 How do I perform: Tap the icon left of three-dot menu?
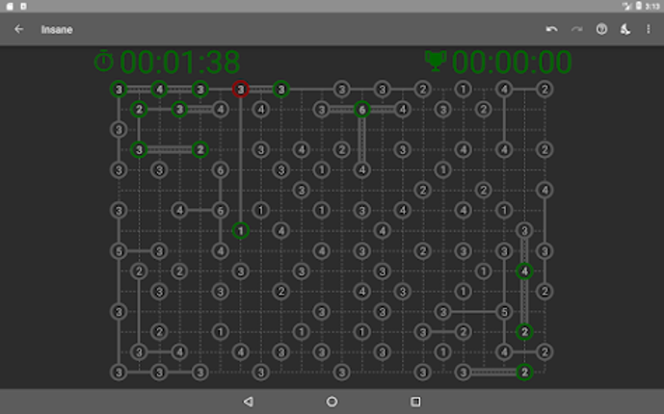pyautogui.click(x=625, y=29)
